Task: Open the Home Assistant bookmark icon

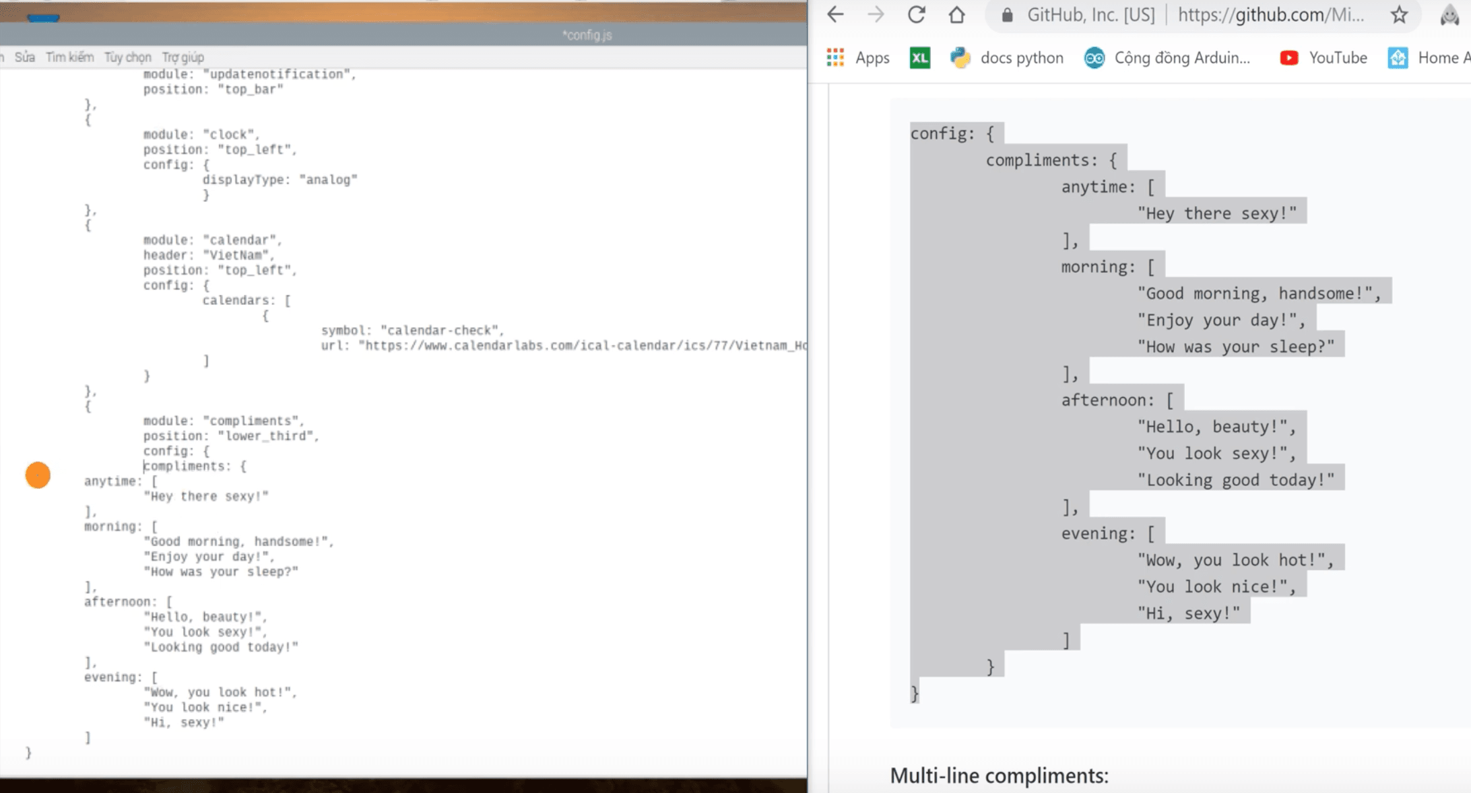Action: (1398, 58)
